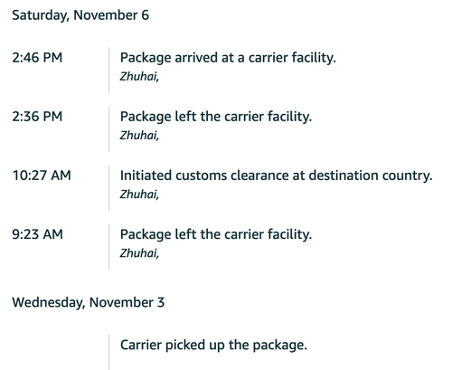Viewport: 452px width, 370px height.
Task: Click the divider line beside carrier pickup entry
Action: tap(108, 352)
